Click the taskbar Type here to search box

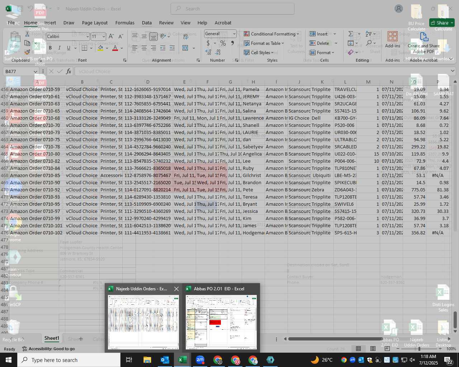(x=69, y=360)
